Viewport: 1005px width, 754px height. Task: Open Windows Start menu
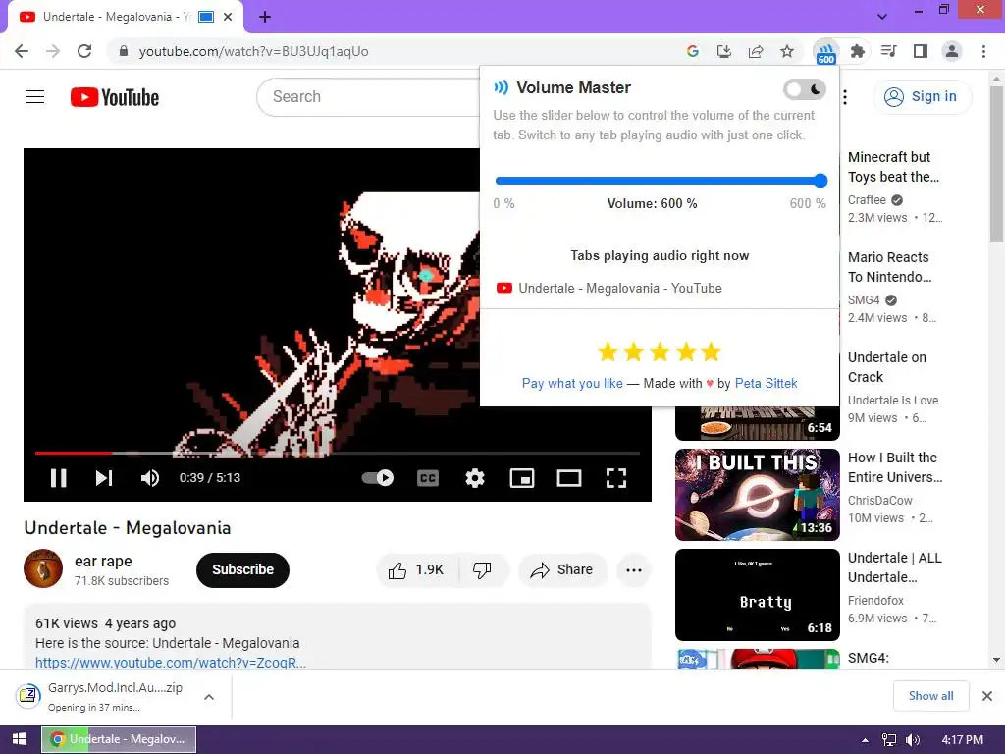coord(20,739)
